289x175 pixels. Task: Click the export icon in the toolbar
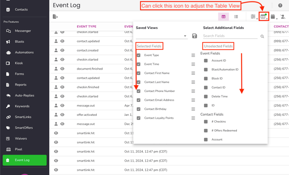(55, 17)
